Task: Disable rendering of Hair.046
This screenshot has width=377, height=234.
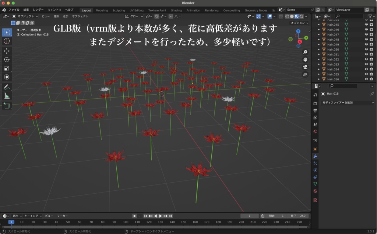Action: 371,29
